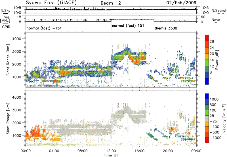Click the 'Velocity [m s-1]' colorbar title

tap(224, 118)
